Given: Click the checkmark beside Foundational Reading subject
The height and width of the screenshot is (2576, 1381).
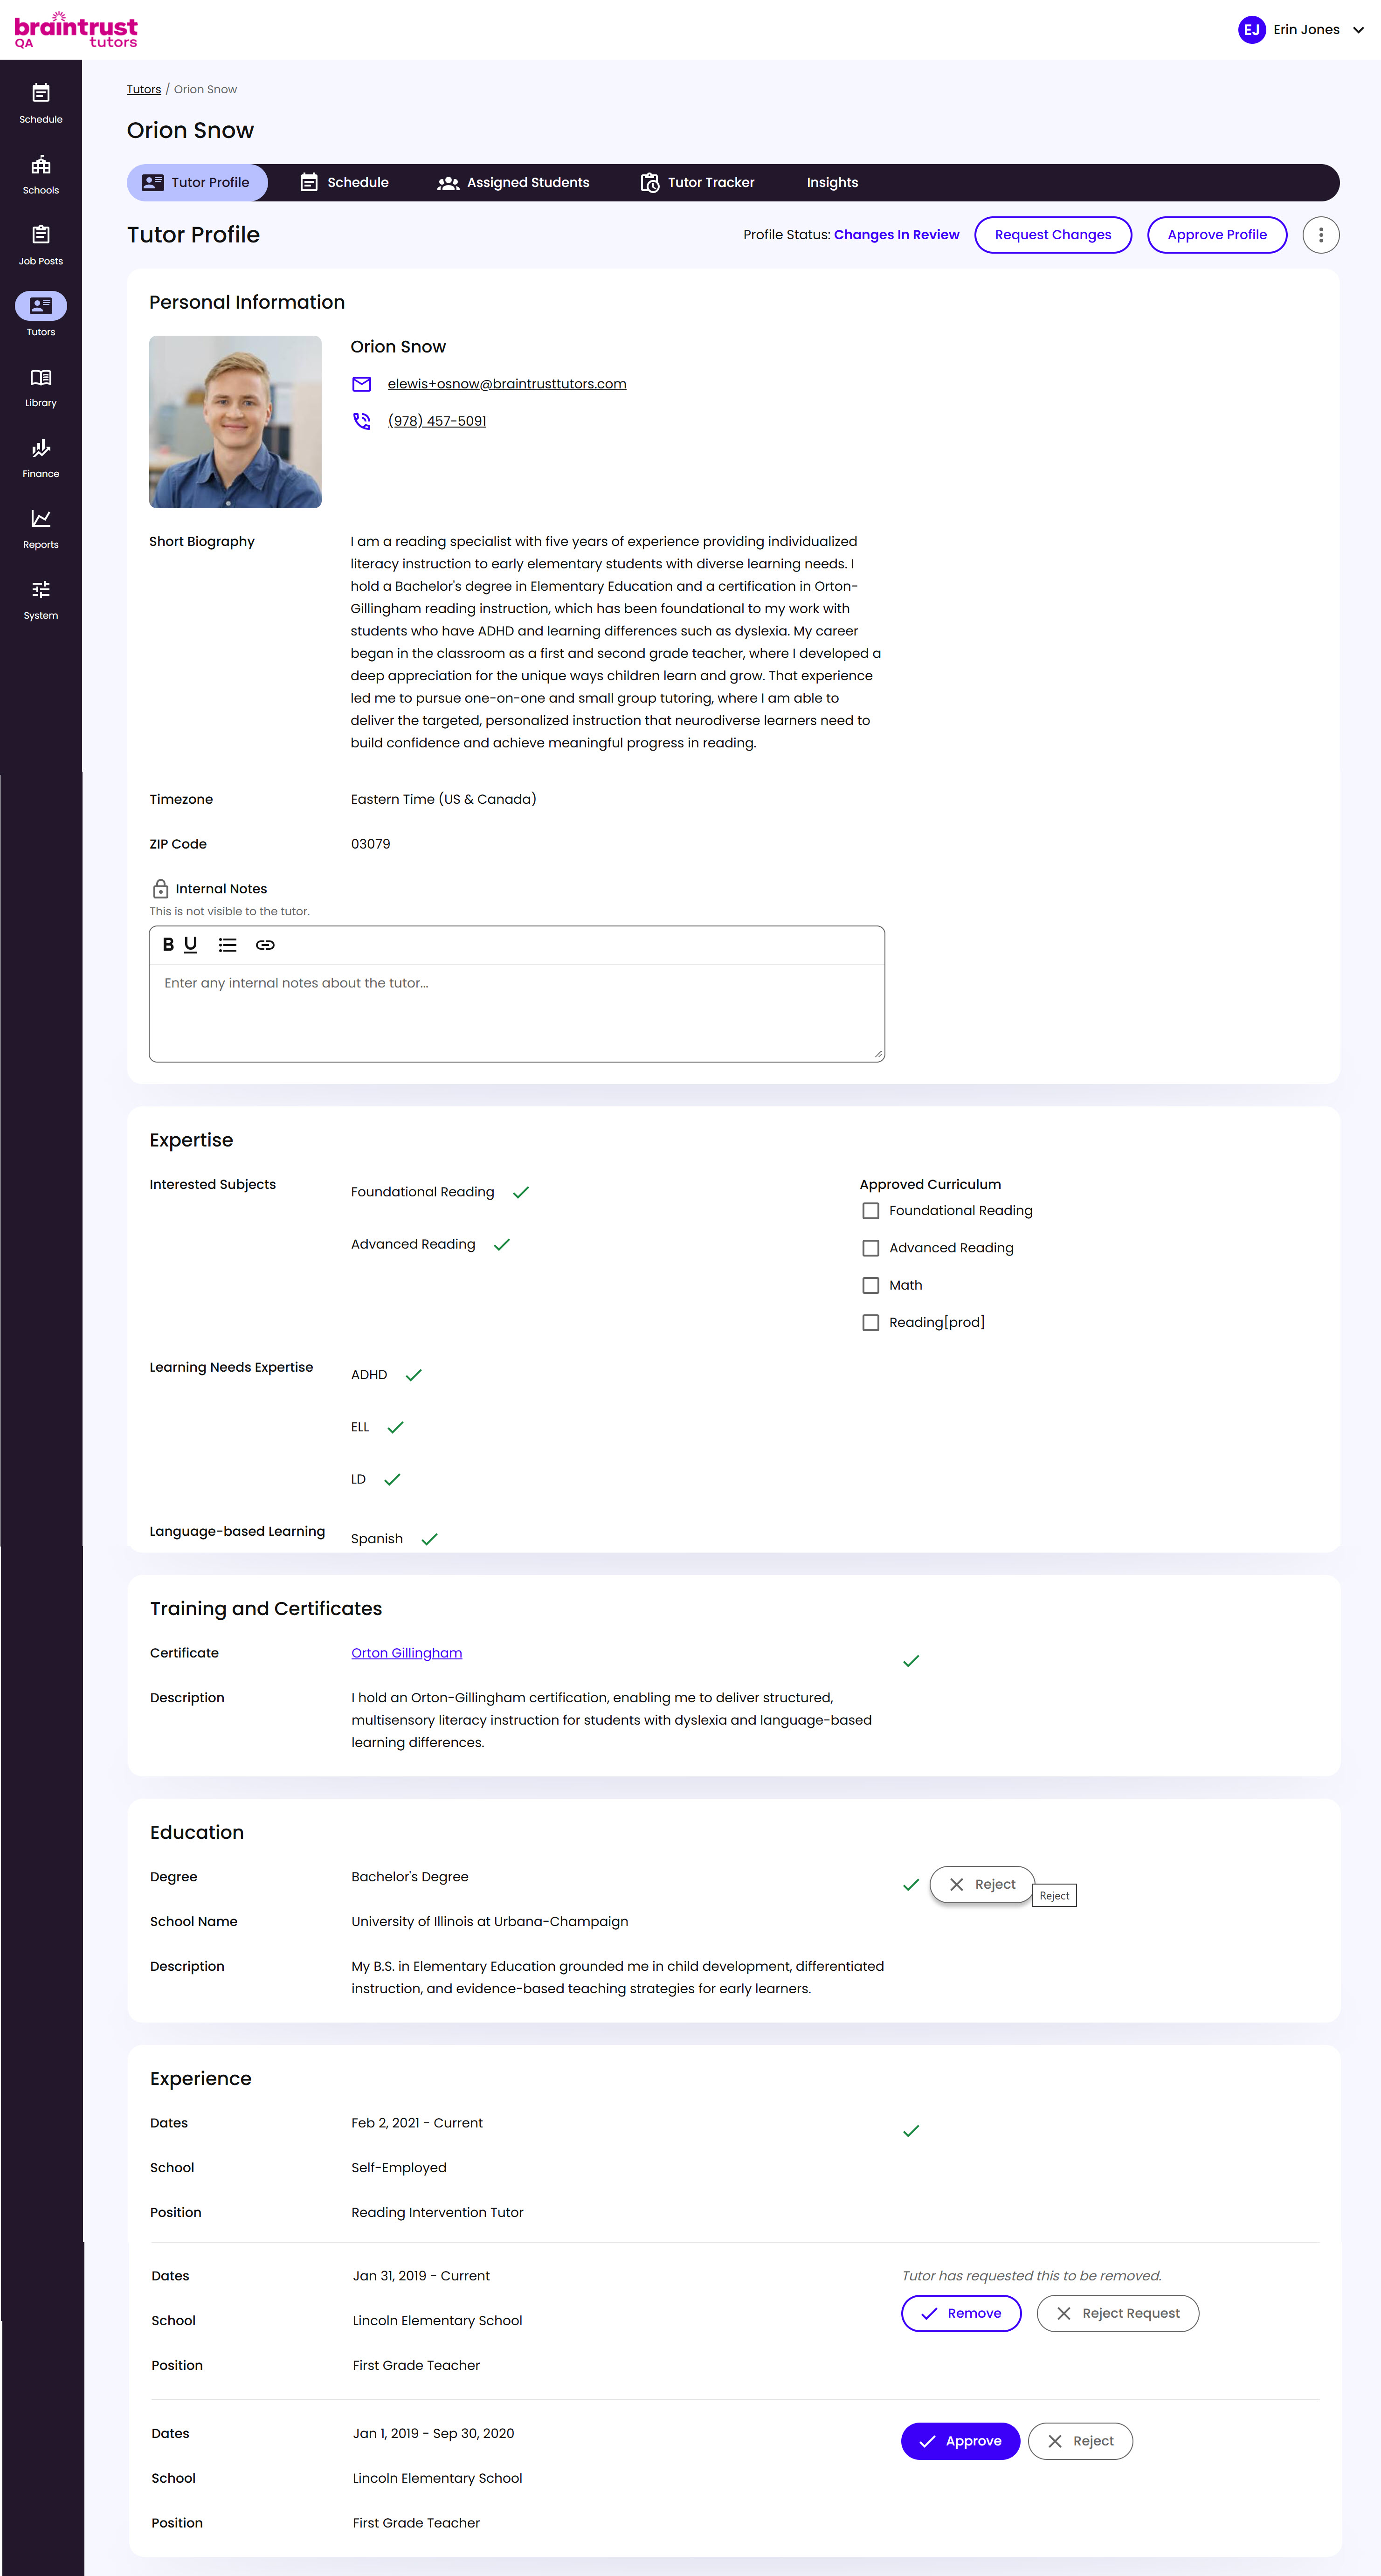Looking at the screenshot, I should click(521, 1192).
